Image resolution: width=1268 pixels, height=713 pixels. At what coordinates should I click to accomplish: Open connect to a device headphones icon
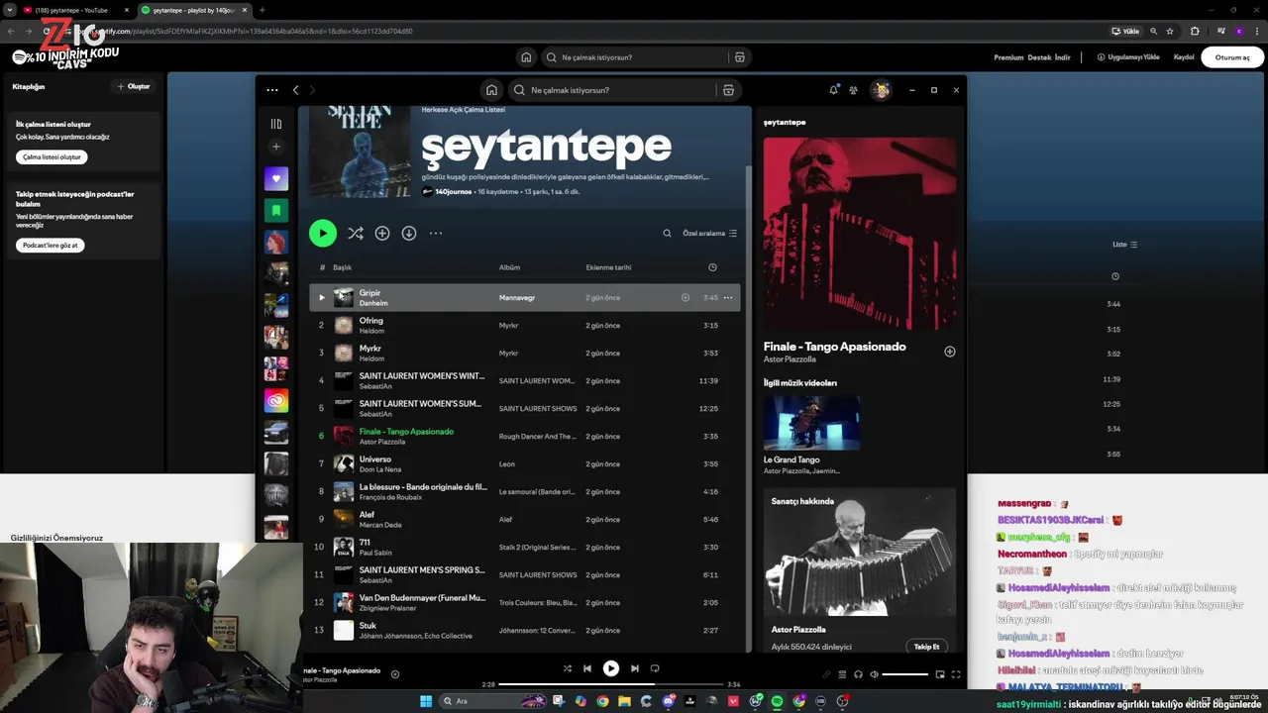click(x=858, y=674)
